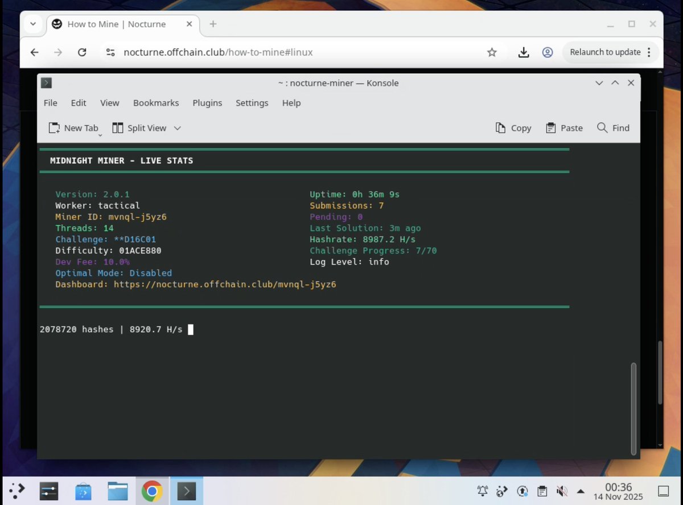
Task: Click Find in Konsole toolbar
Action: point(613,128)
